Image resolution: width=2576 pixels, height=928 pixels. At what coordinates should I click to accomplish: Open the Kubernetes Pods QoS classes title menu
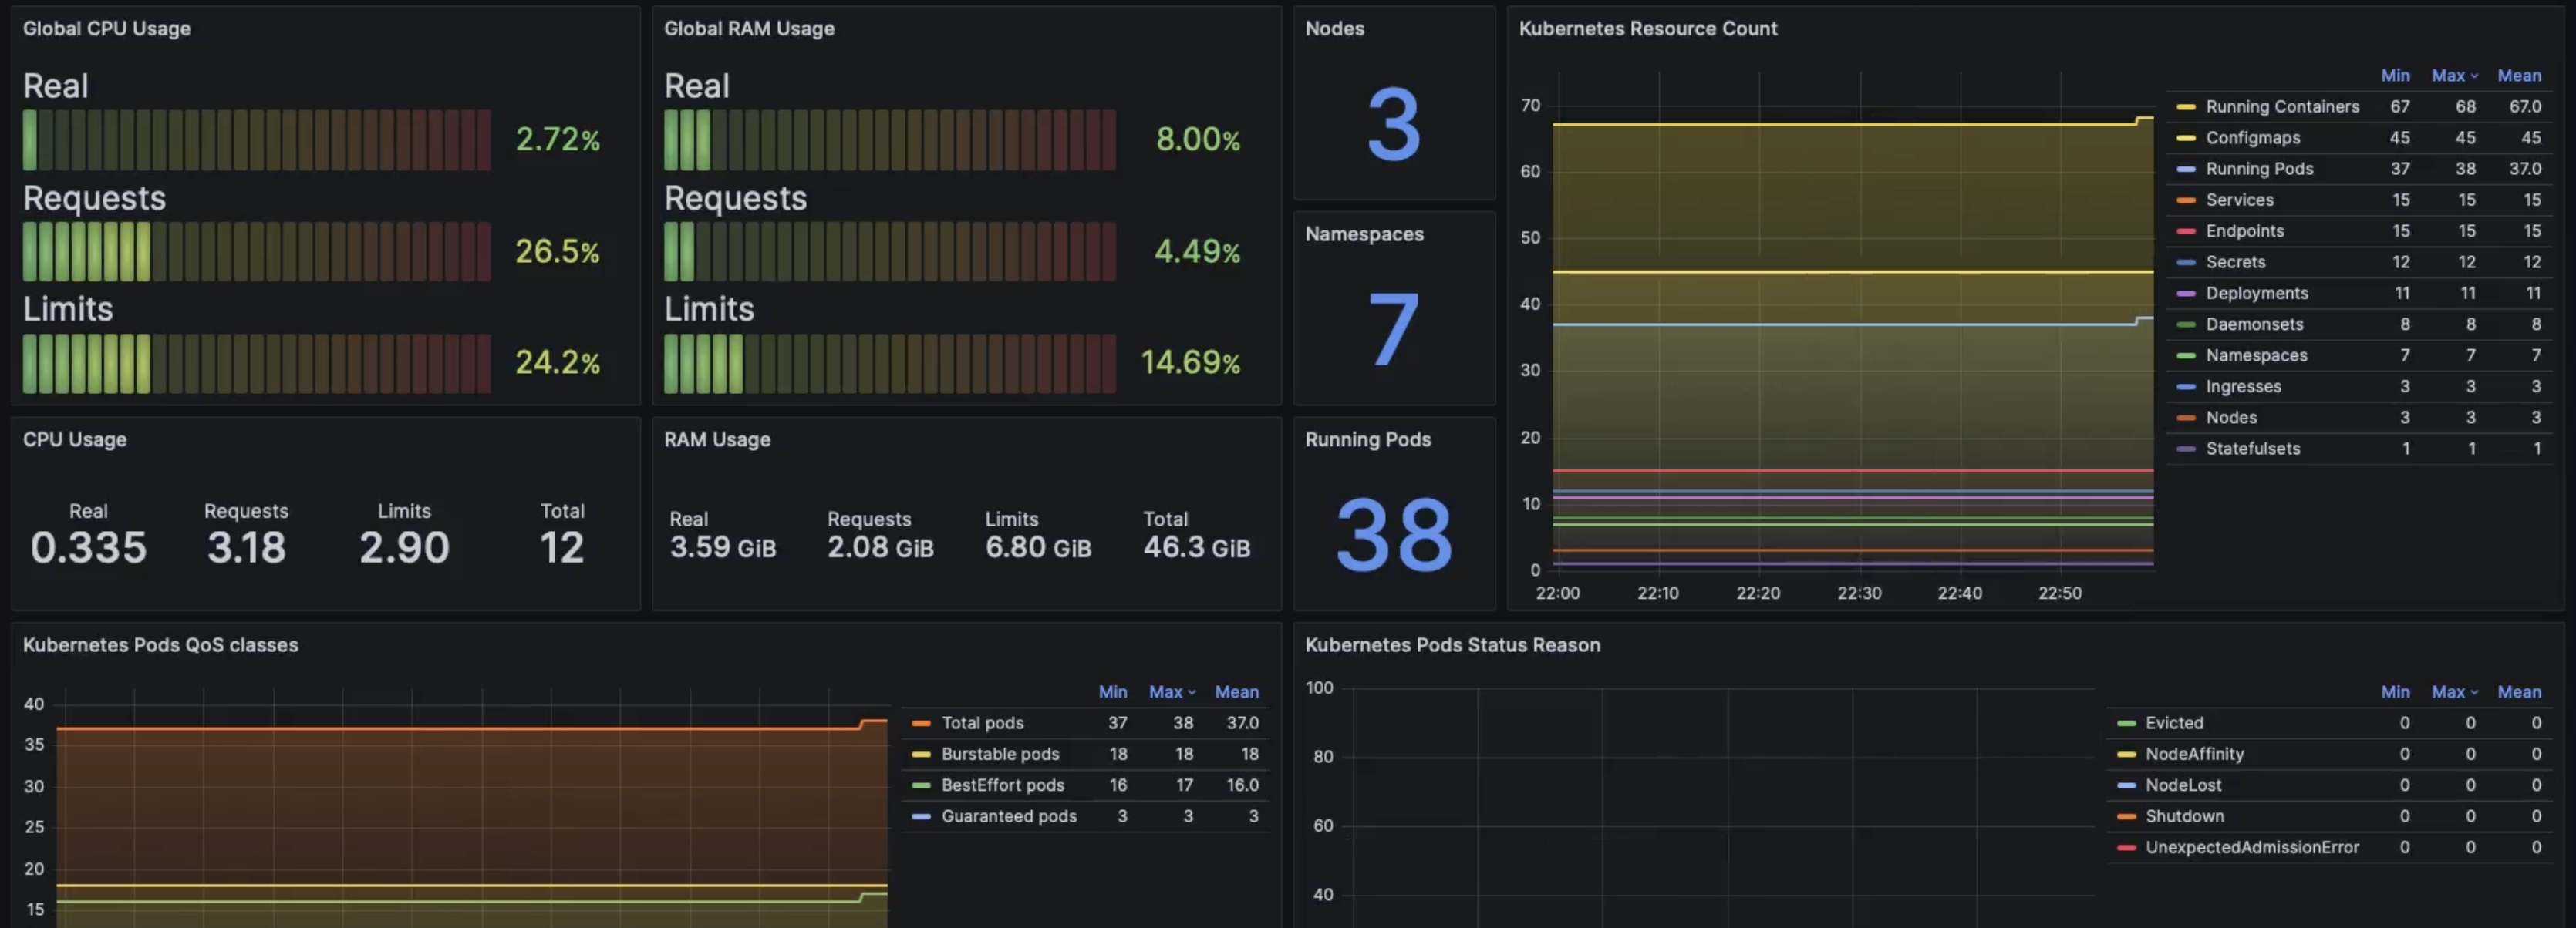tap(160, 645)
